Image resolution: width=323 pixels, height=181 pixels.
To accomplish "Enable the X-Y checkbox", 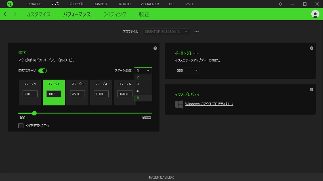I will tap(21, 125).
